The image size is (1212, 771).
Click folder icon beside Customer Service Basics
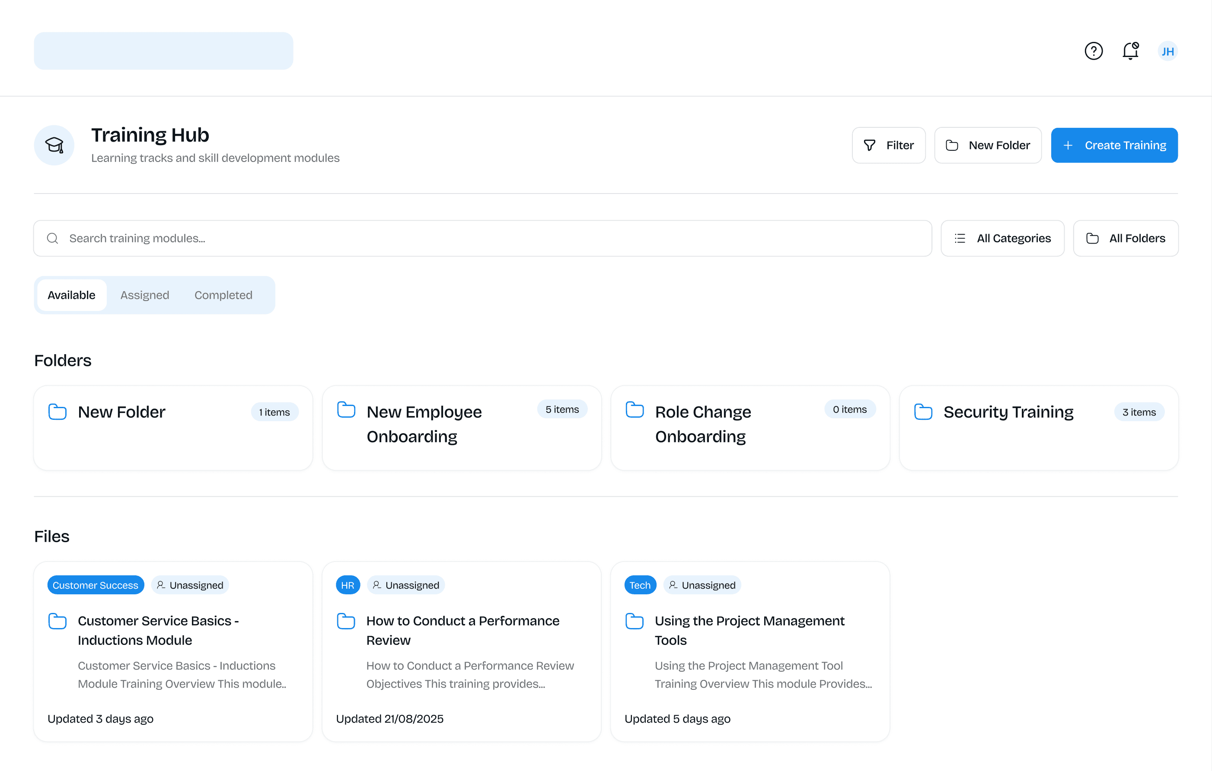[57, 621]
